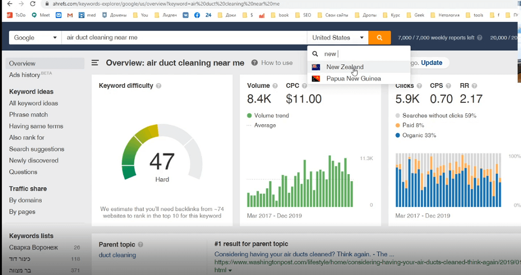Open Overview in the sidebar
521x275 pixels.
pos(45,63)
